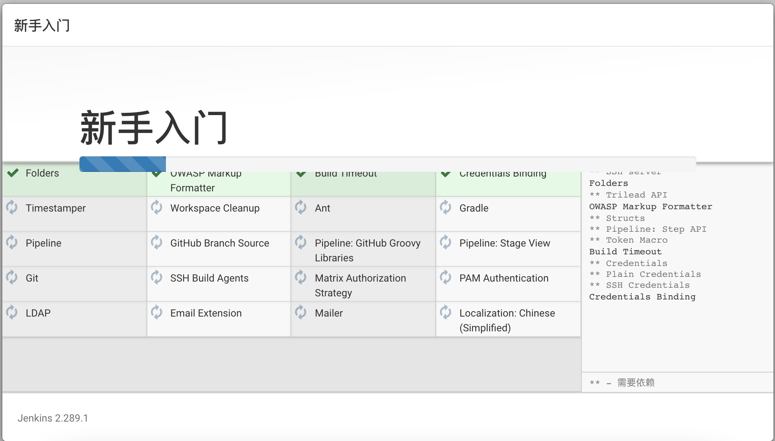The image size is (775, 441).
Task: Click Credentials Binding in install log
Action: pos(642,297)
